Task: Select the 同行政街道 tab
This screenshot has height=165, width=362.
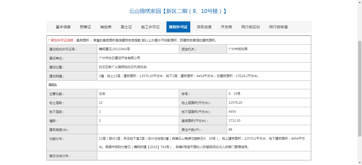Action: tap(278, 27)
